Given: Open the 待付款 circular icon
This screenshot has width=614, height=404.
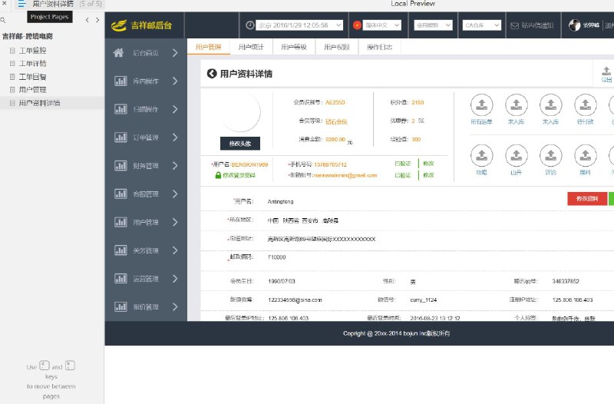Looking at the screenshot, I should click(x=586, y=105).
